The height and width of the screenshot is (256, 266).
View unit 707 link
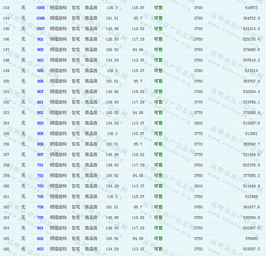click(x=40, y=218)
